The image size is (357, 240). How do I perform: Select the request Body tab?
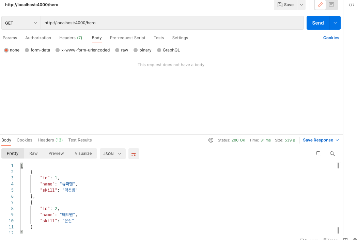(96, 38)
